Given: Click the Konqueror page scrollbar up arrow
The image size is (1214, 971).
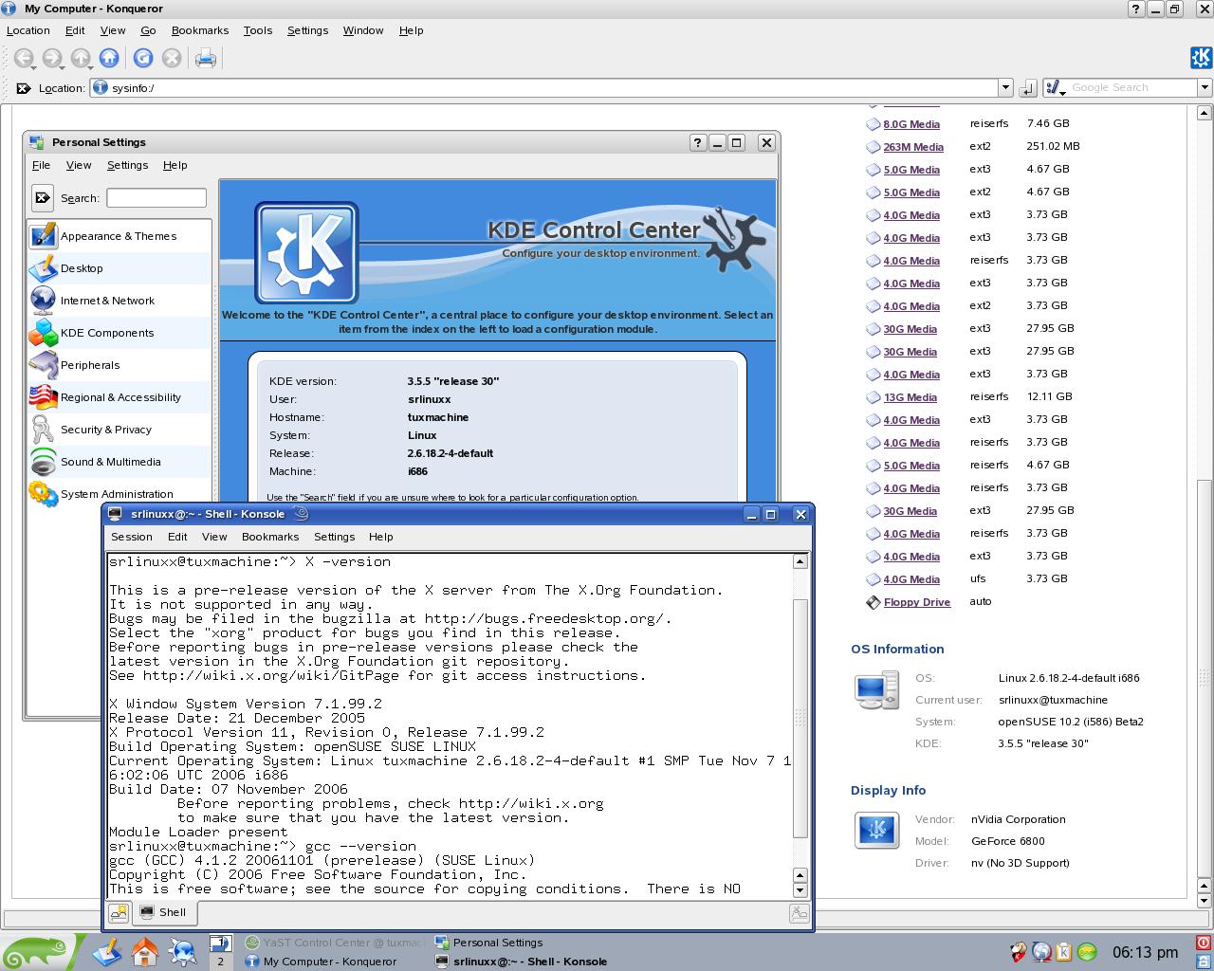Looking at the screenshot, I should 1204,112.
